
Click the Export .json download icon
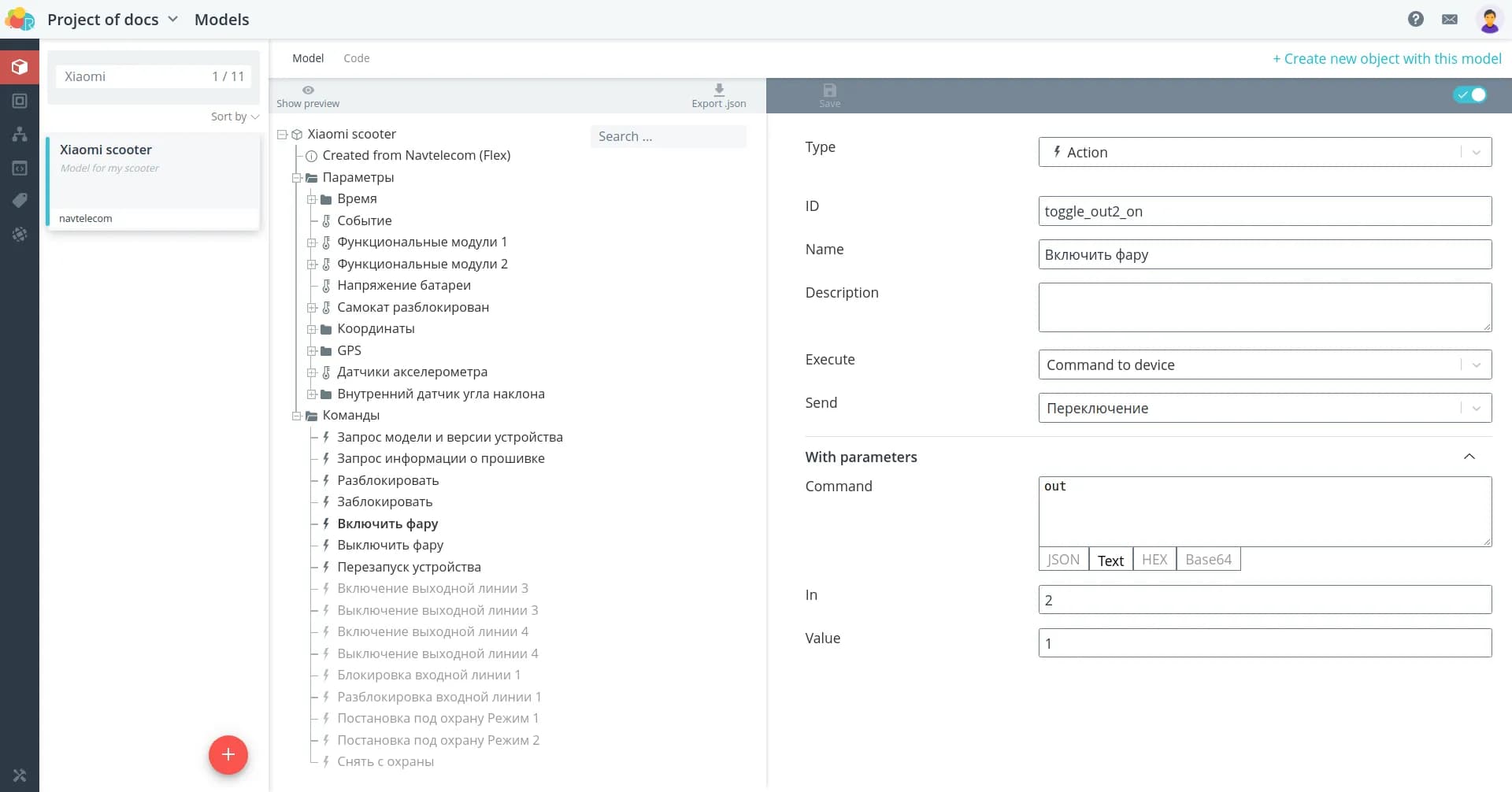point(718,91)
